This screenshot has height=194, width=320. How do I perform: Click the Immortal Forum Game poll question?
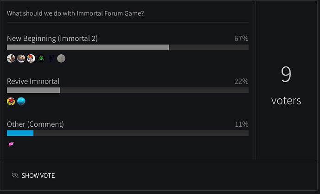click(75, 13)
